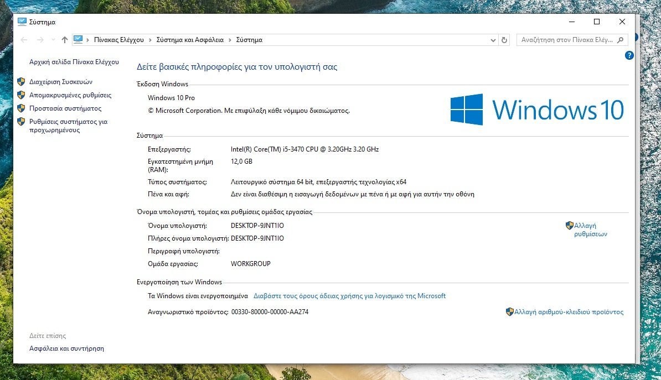The image size is (661, 380).
Task: Open Διαχείριση Συσκευών link
Action: [x=61, y=82]
